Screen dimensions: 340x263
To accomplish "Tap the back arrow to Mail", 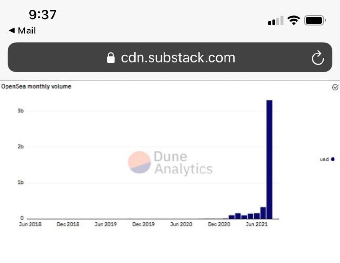I will tap(12, 31).
